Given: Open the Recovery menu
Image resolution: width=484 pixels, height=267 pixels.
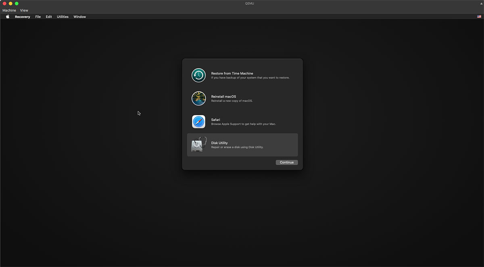Looking at the screenshot, I should click(x=22, y=17).
